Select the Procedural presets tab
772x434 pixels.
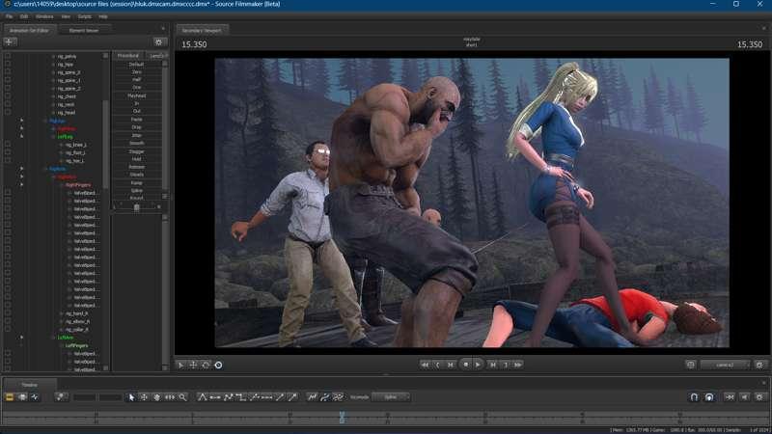128,56
